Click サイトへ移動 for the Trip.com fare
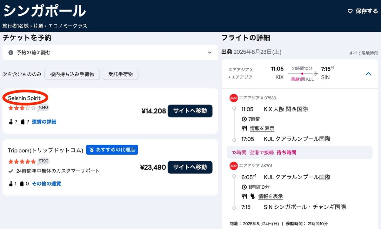The height and width of the screenshot is (229, 381). click(x=190, y=167)
